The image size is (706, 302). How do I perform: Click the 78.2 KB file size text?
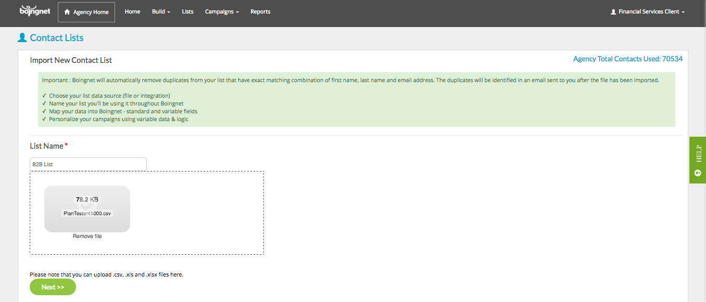click(x=87, y=199)
